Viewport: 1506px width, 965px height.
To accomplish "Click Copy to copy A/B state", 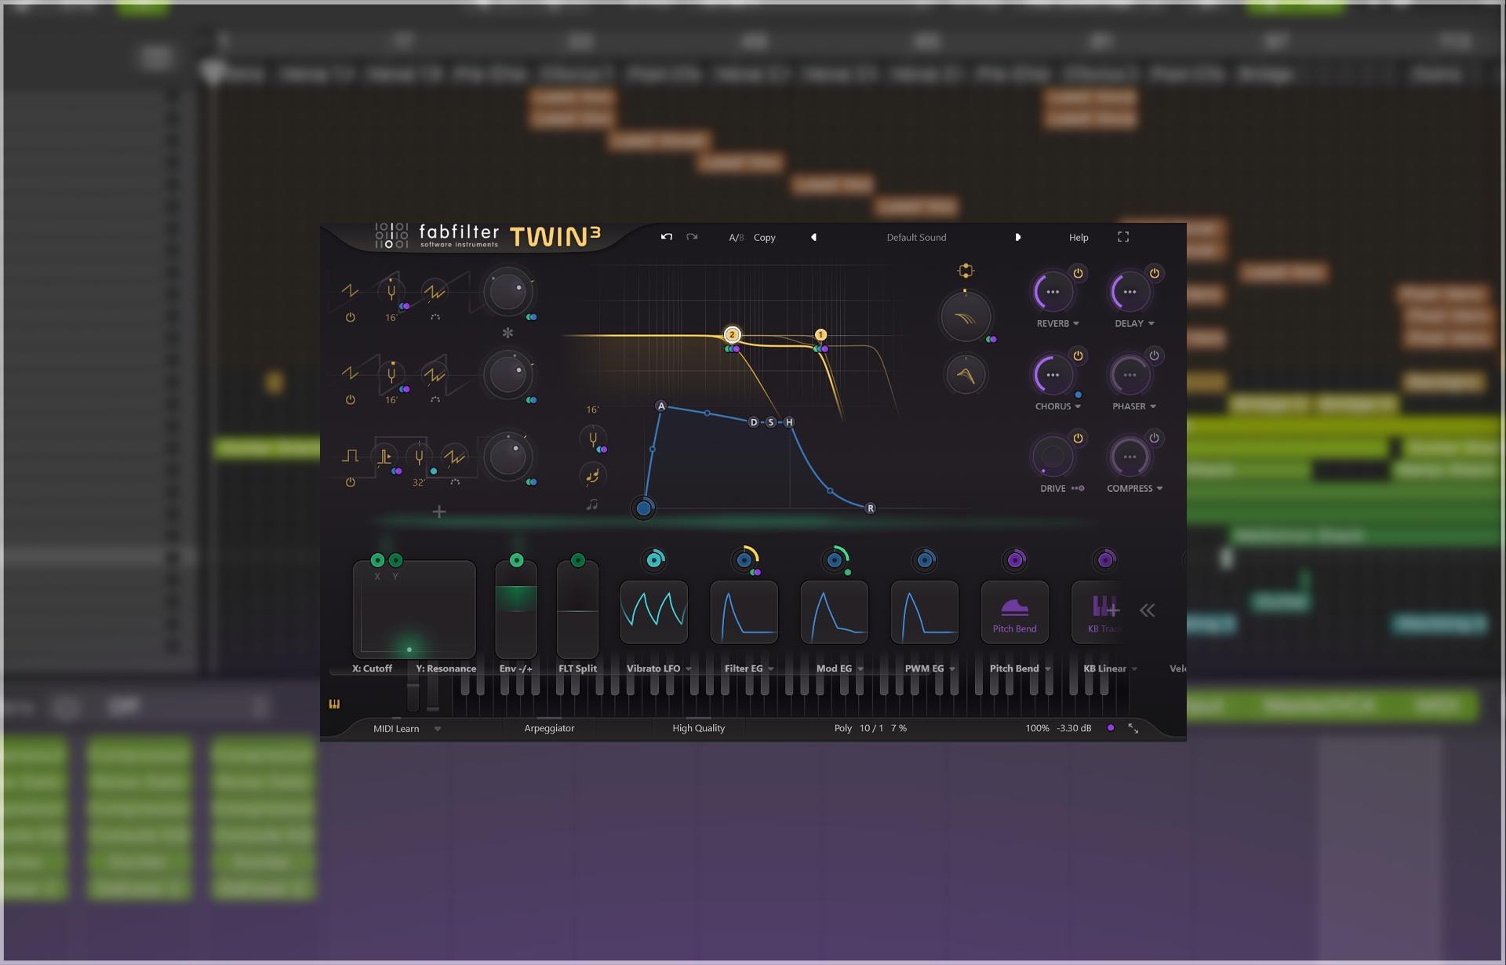I will (765, 238).
